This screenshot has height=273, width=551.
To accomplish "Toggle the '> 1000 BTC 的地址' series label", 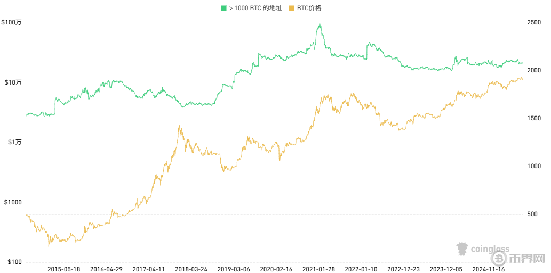I will pos(255,8).
